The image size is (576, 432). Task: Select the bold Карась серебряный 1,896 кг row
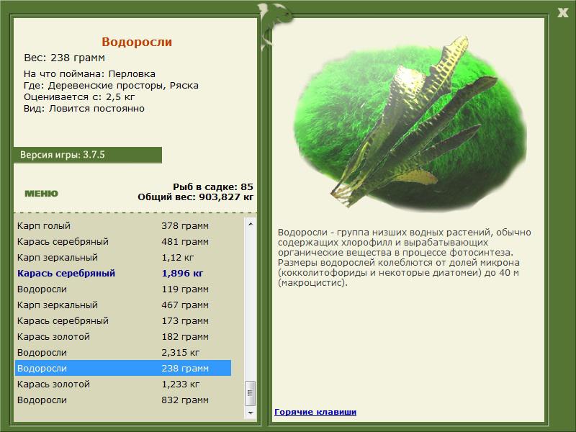pyautogui.click(x=123, y=273)
